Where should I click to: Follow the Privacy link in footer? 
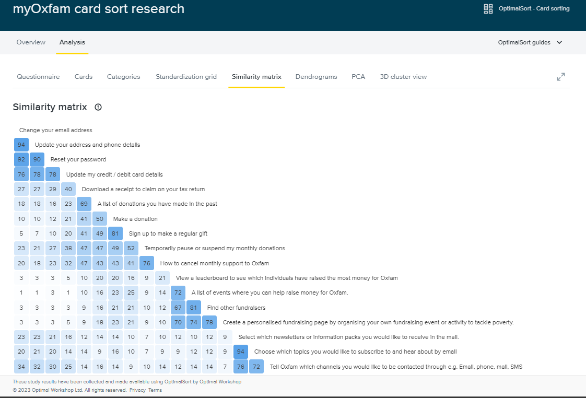137,390
